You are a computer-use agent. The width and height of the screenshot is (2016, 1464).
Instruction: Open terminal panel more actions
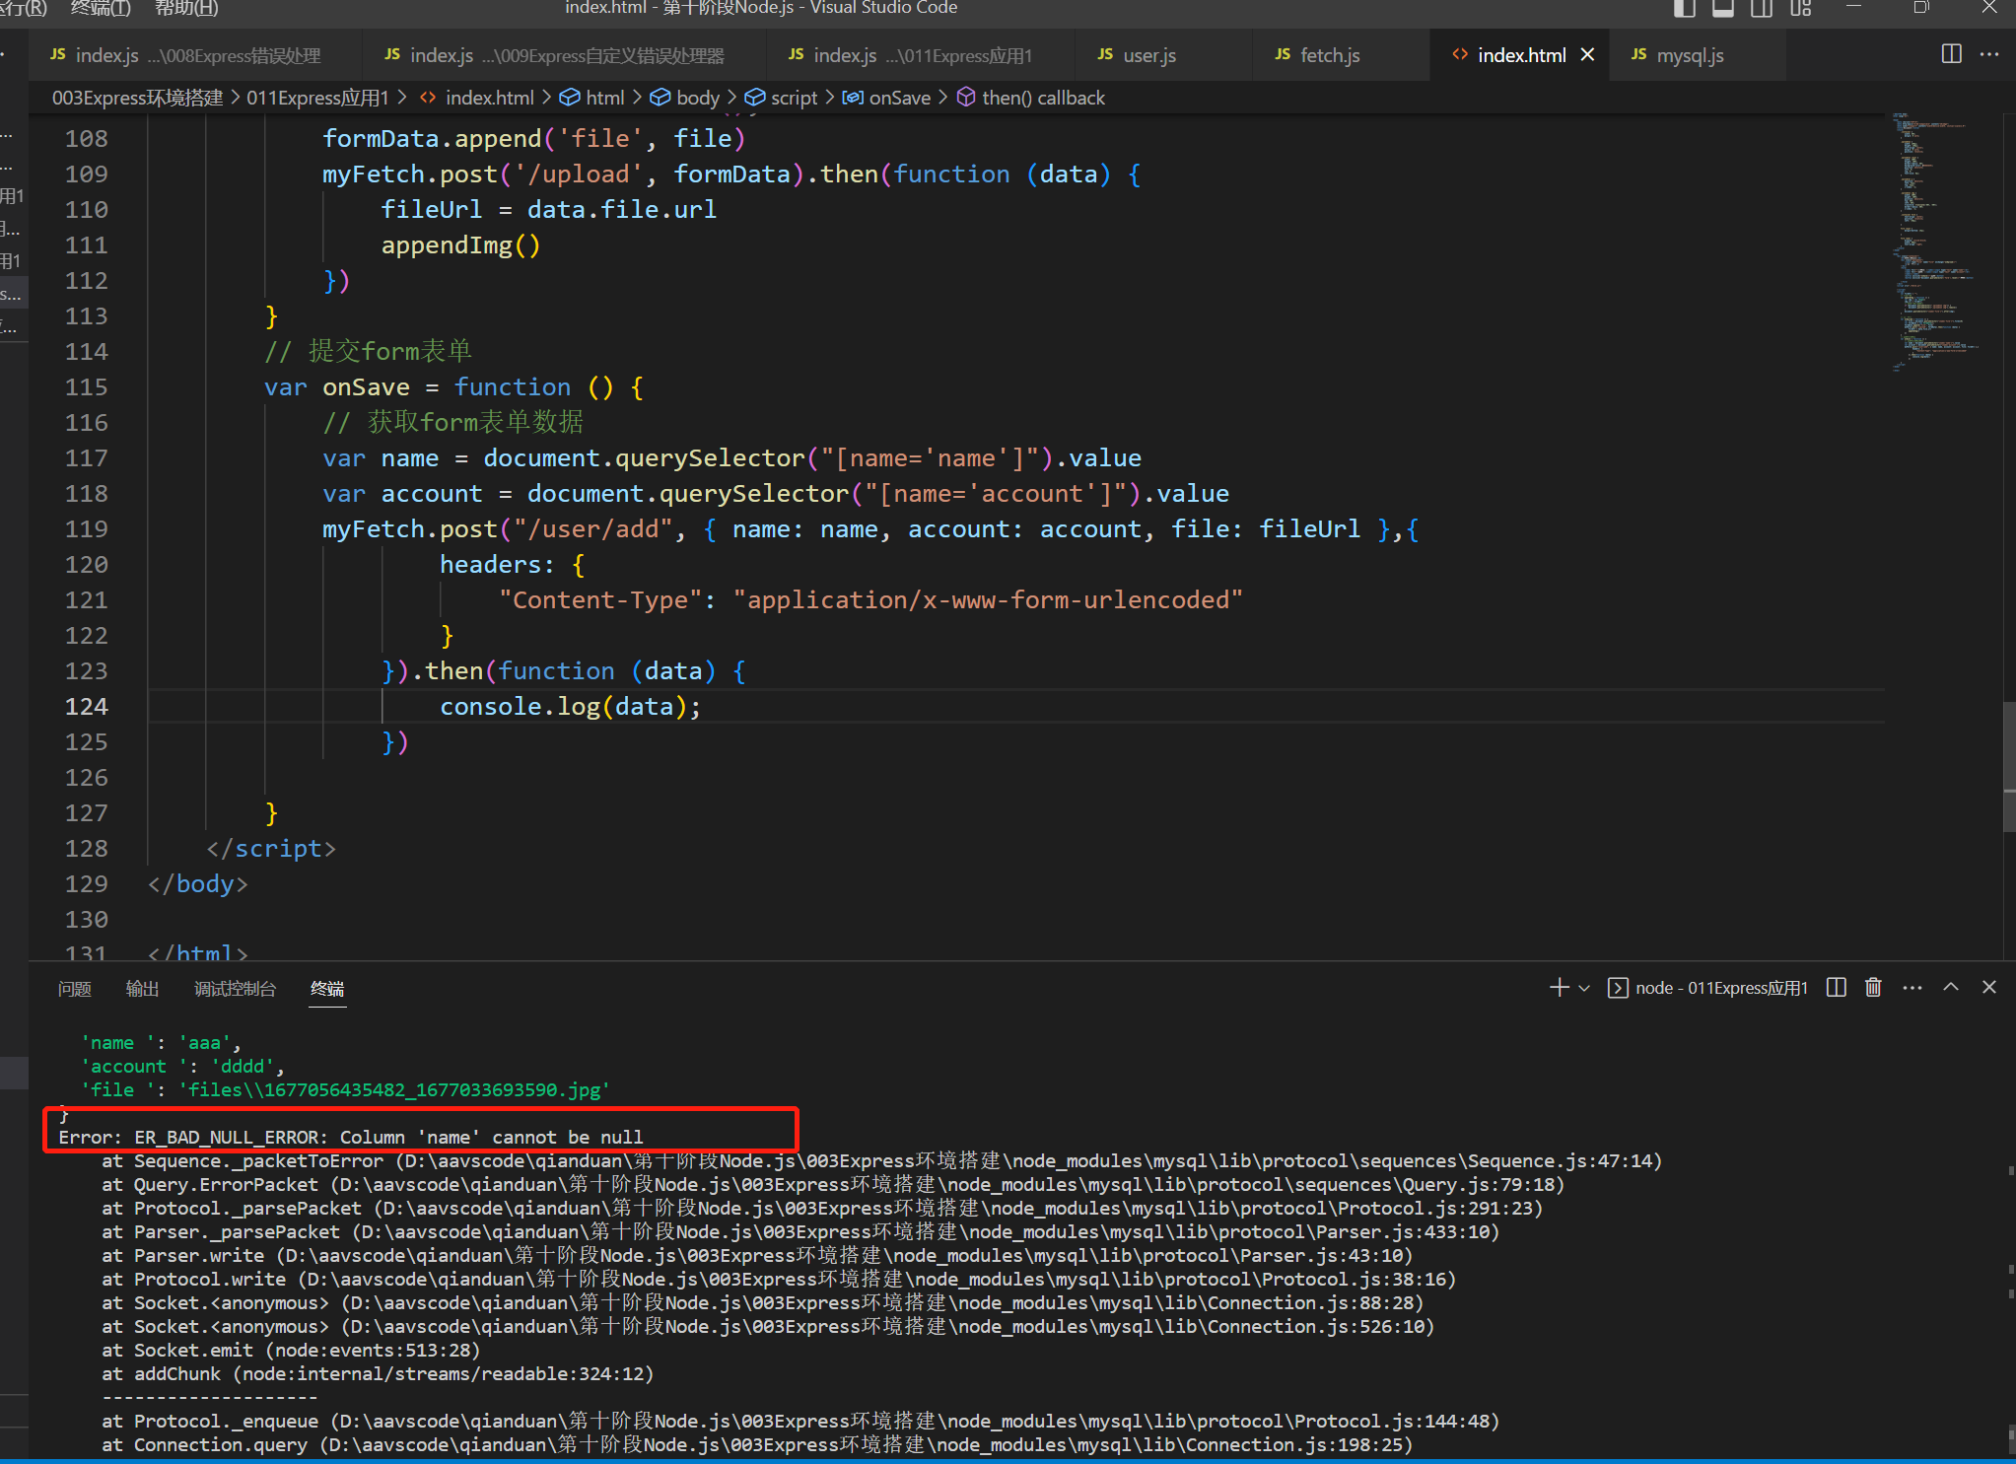[1912, 988]
